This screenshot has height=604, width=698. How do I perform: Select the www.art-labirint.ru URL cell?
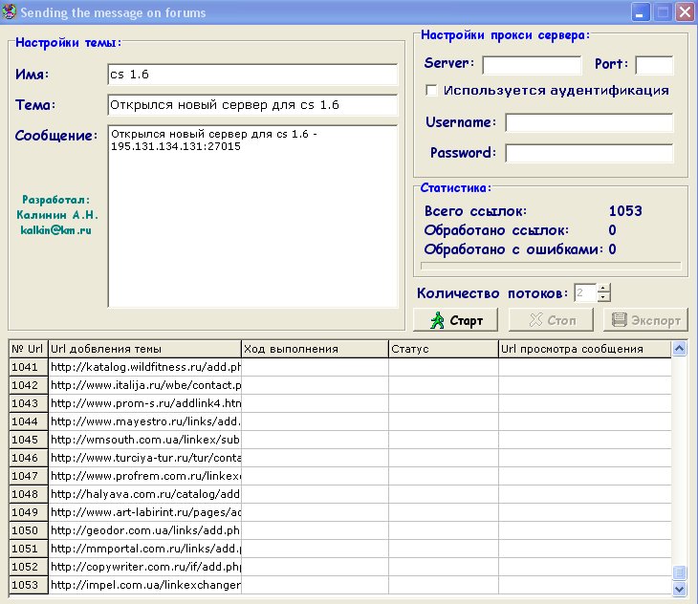[x=144, y=513]
